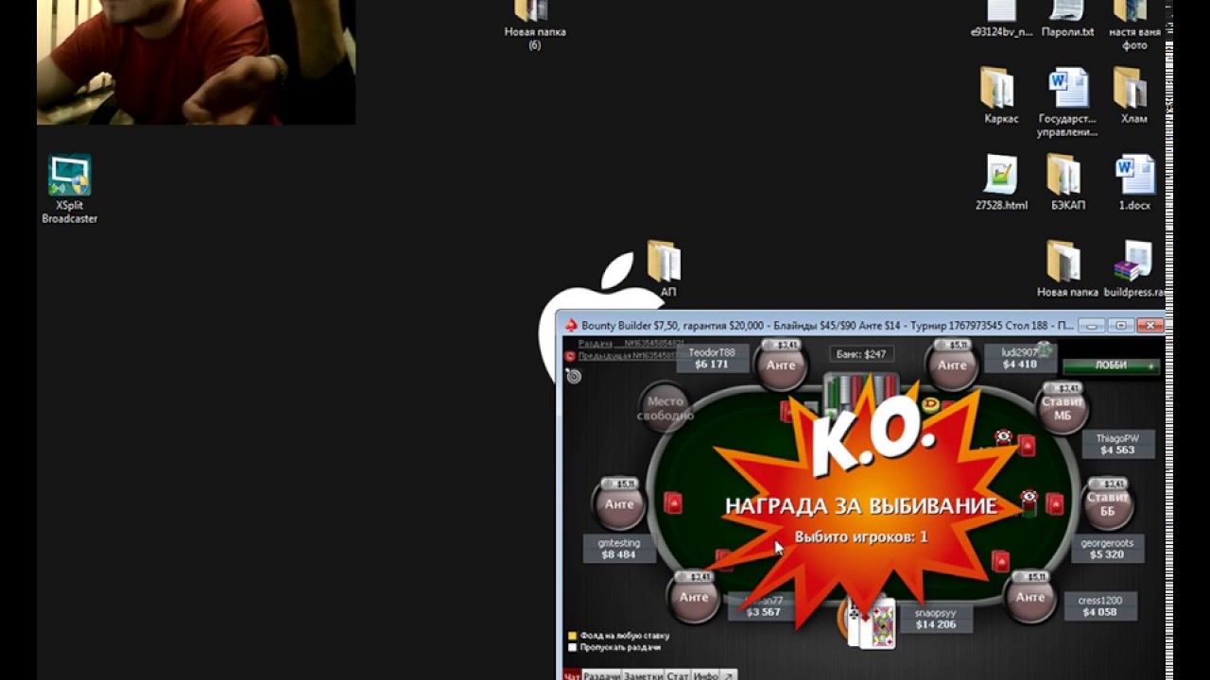Click the green icon next to ludi2907

1044,350
